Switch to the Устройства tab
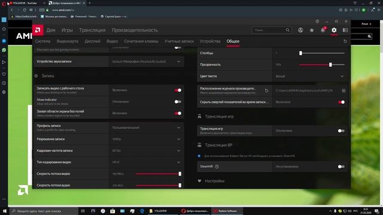383x215 pixels. (x=210, y=41)
